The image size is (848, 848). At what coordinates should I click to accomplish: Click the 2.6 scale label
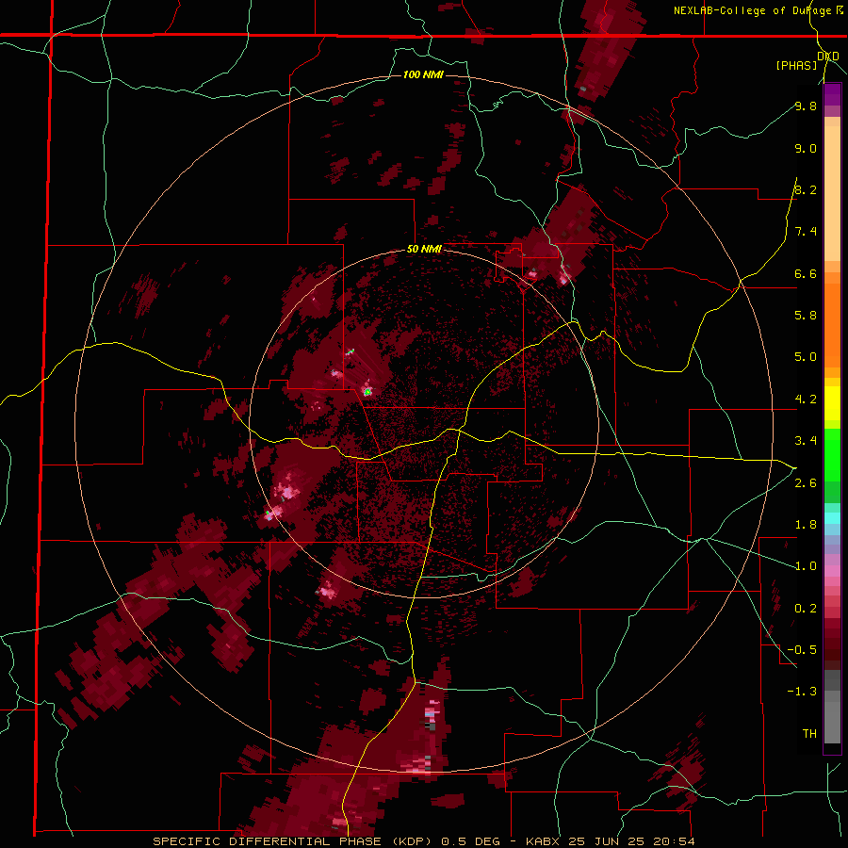pos(806,483)
